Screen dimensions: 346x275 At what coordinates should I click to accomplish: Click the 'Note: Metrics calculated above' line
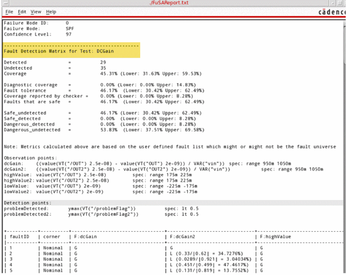click(x=170, y=147)
